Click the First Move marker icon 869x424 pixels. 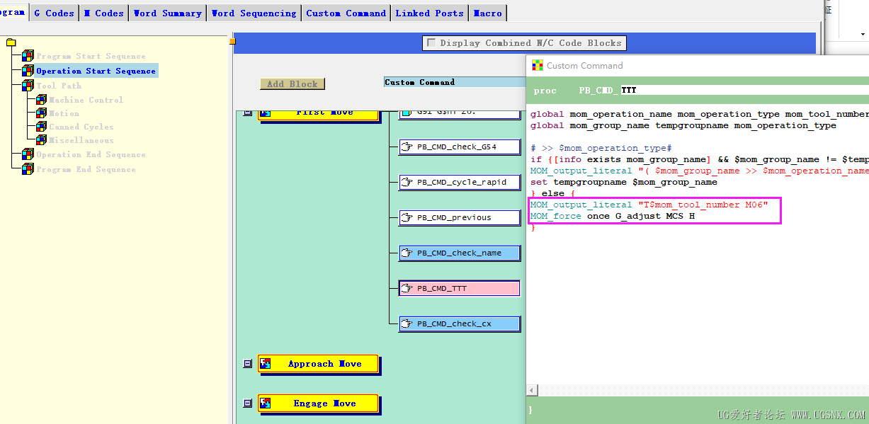266,113
